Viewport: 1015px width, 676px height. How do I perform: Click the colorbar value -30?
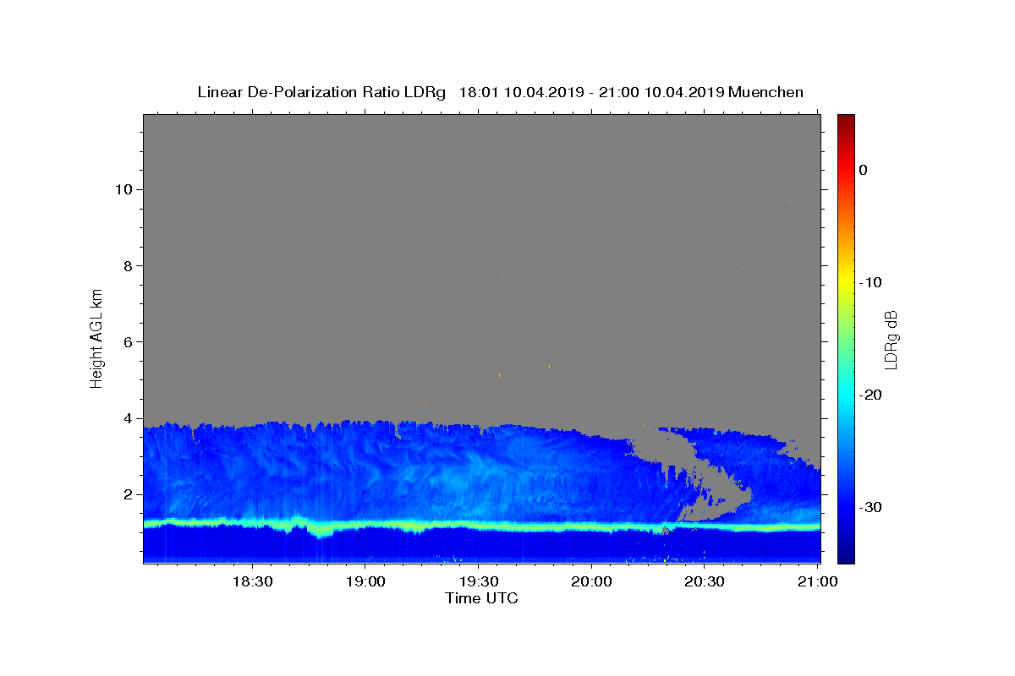[x=871, y=507]
